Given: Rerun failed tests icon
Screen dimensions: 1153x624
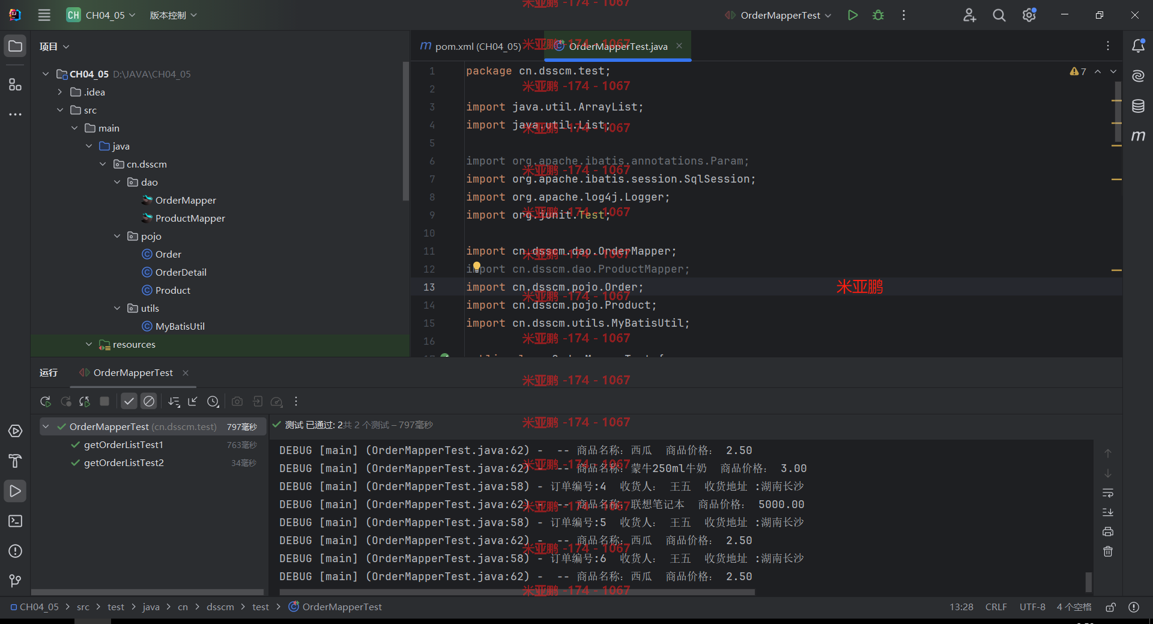Looking at the screenshot, I should 66,401.
